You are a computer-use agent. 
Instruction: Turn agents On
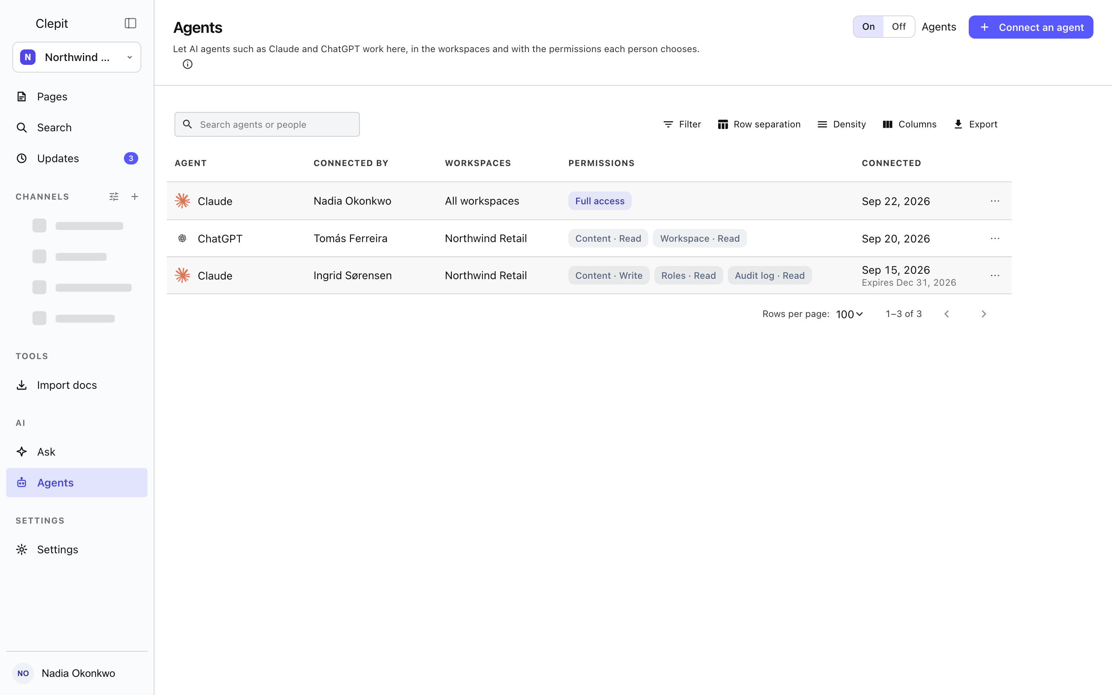868,27
